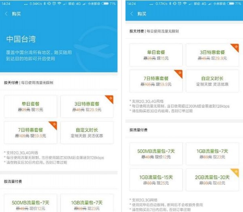The image size is (243, 212).
Task: Choose 3日特惠套餐 at 29.9元 on the left screen
Action: point(87,107)
